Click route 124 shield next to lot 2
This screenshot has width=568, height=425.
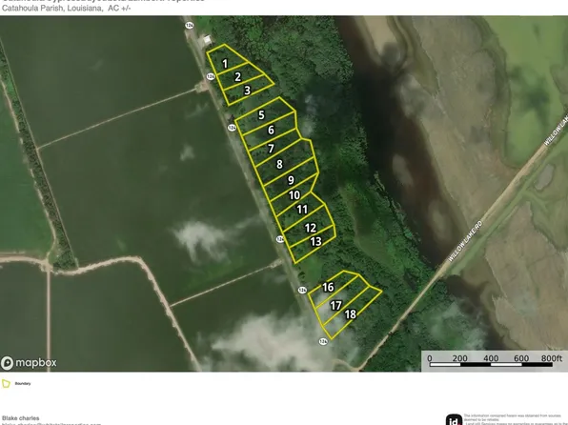211,76
